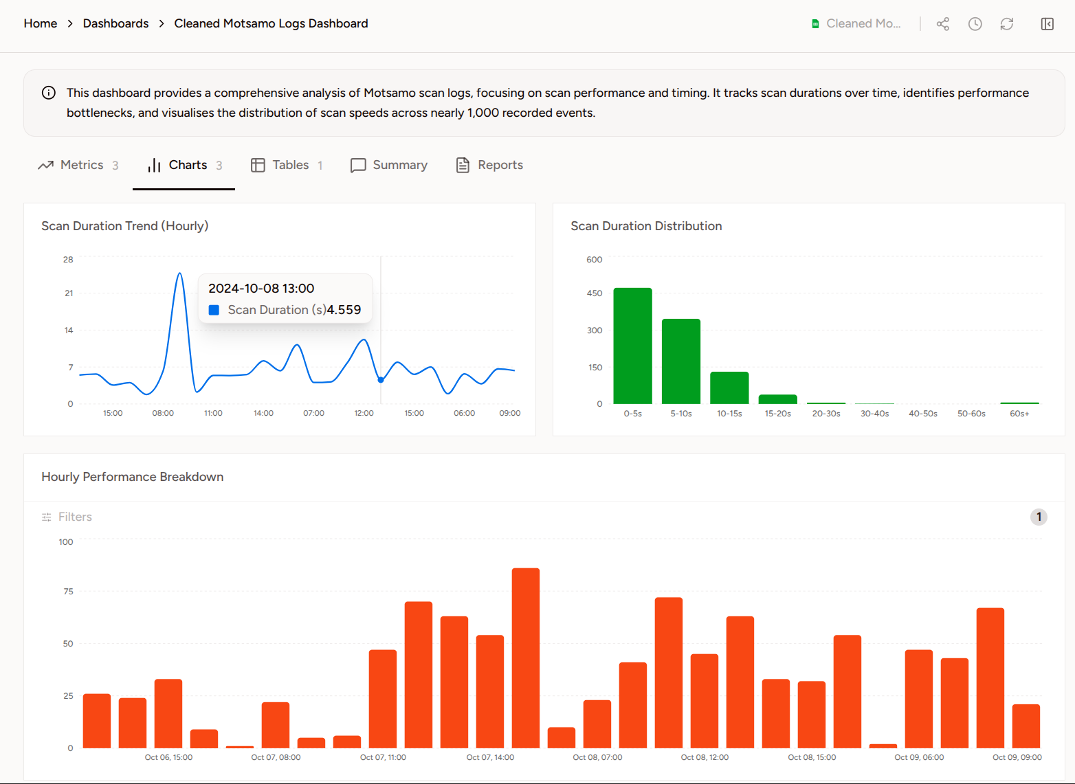Click the green spreadsheet file icon
Viewport: 1075px width, 784px height.
tap(815, 24)
